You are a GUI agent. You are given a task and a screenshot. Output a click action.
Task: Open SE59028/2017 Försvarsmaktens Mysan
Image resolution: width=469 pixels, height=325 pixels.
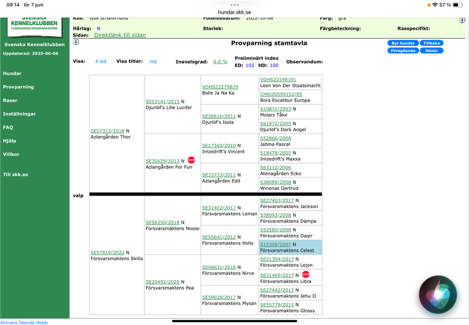click(219, 297)
